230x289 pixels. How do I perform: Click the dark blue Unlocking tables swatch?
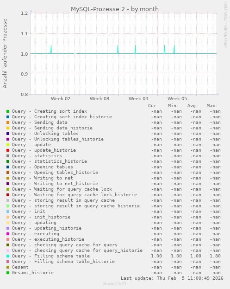(x=8, y=134)
